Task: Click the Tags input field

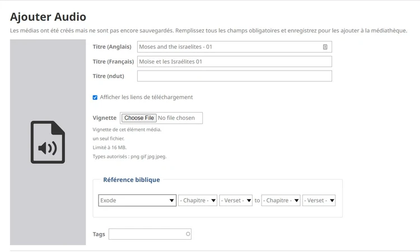Action: click(x=150, y=234)
